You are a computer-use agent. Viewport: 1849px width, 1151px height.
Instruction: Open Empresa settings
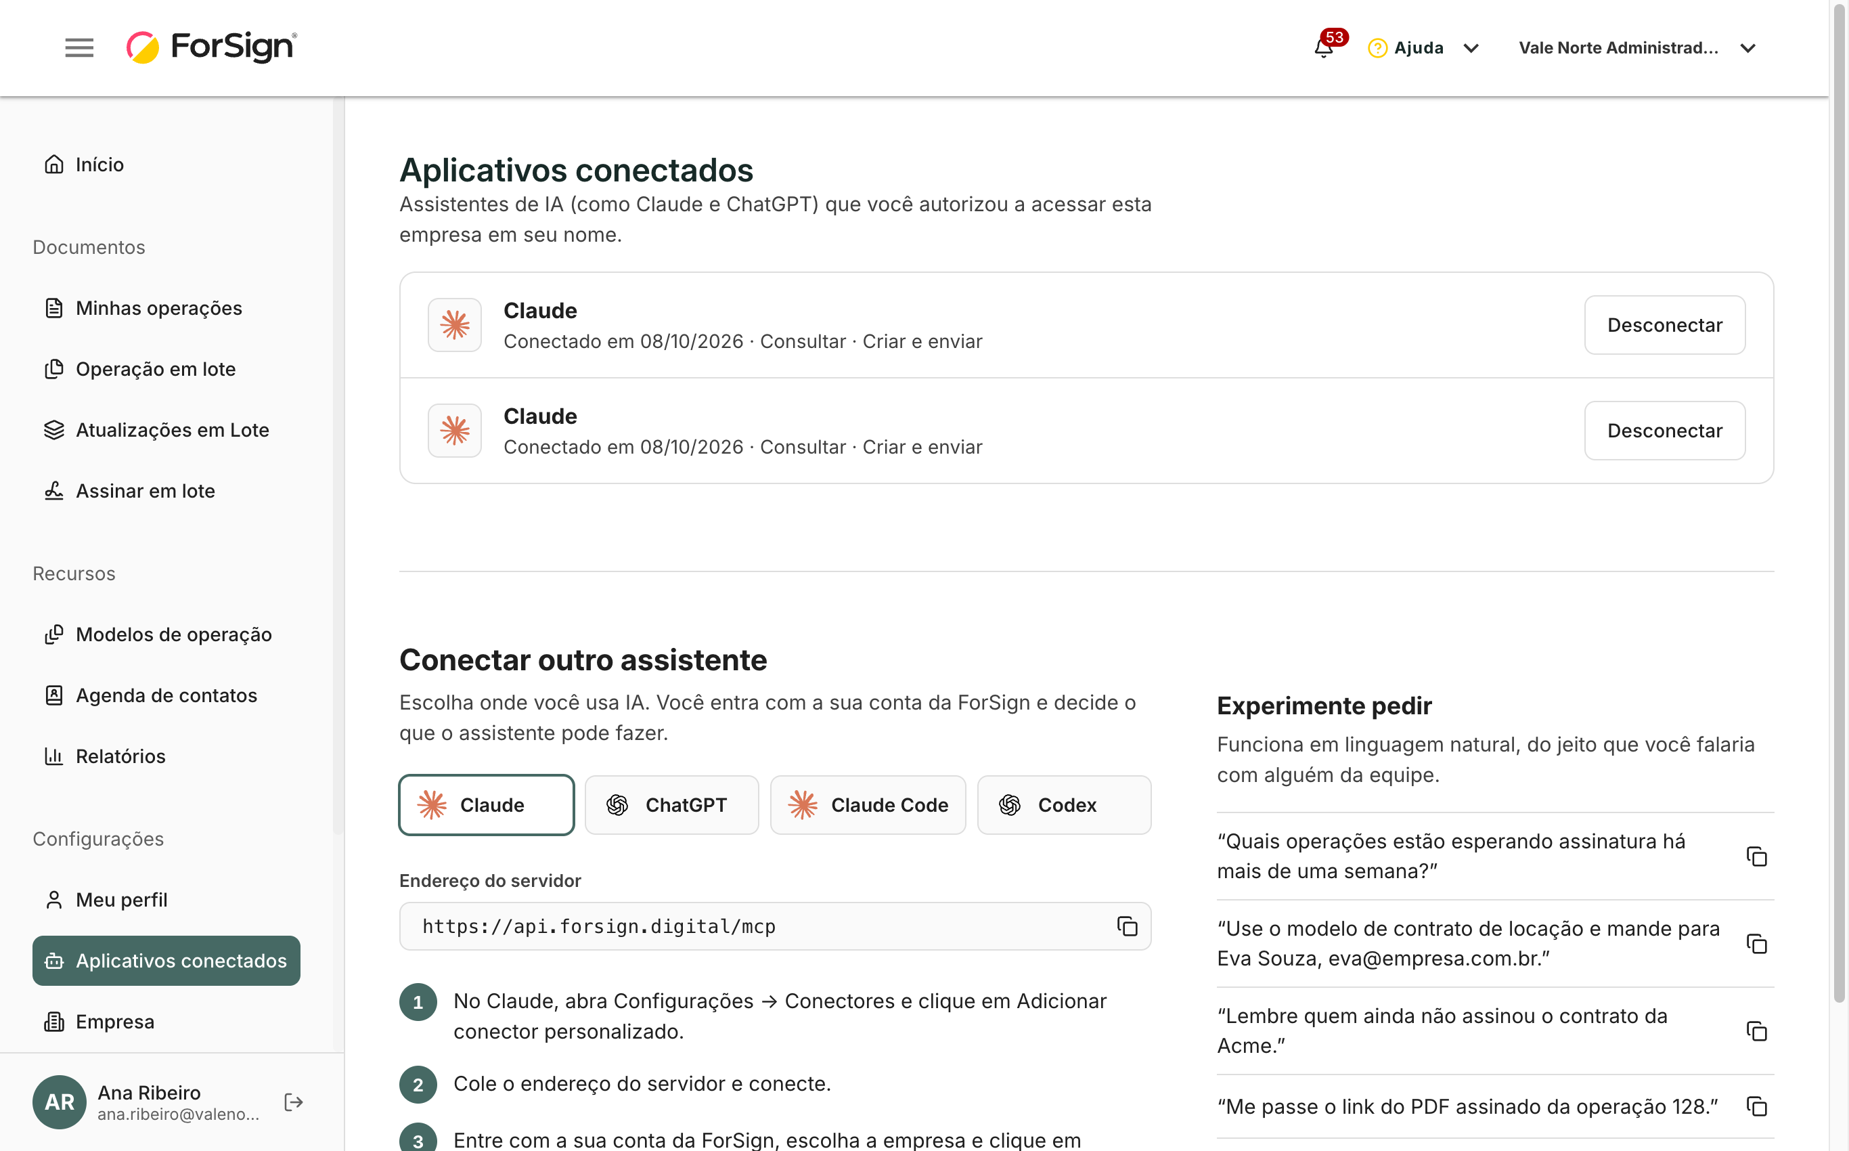(x=99, y=1022)
